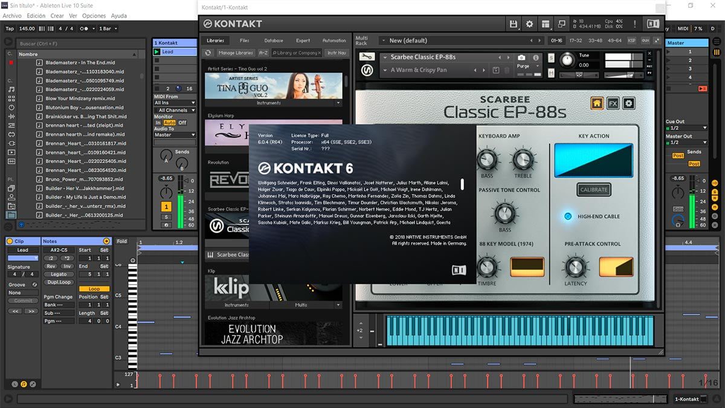
Task: Click Kontakt's minimize view icon
Action: pos(562,24)
